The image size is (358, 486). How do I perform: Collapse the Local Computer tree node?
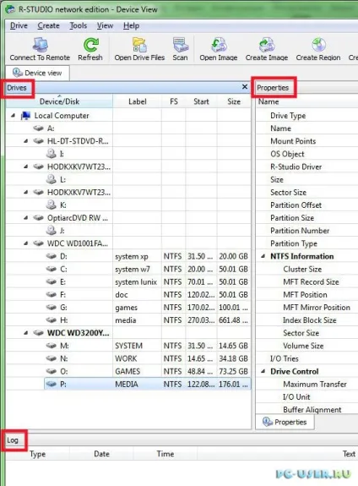coord(13,116)
